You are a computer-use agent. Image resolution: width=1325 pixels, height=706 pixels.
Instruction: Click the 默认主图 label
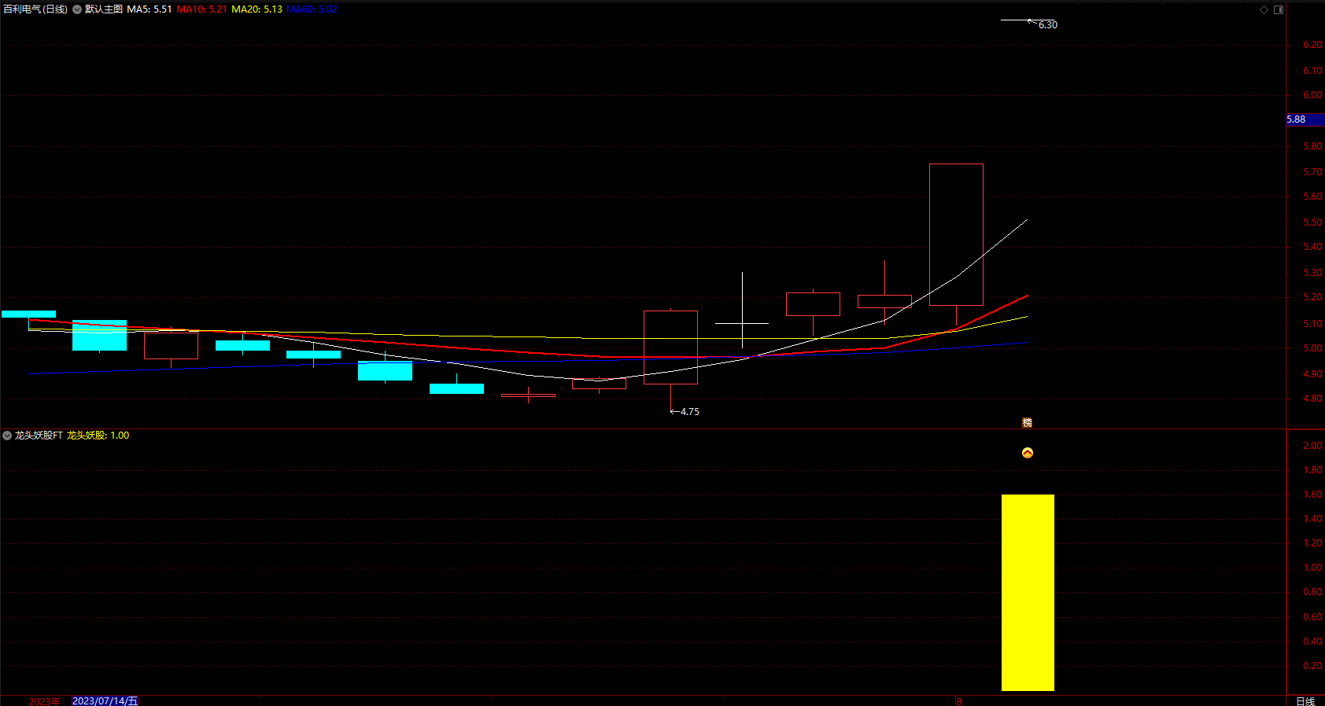[x=104, y=9]
